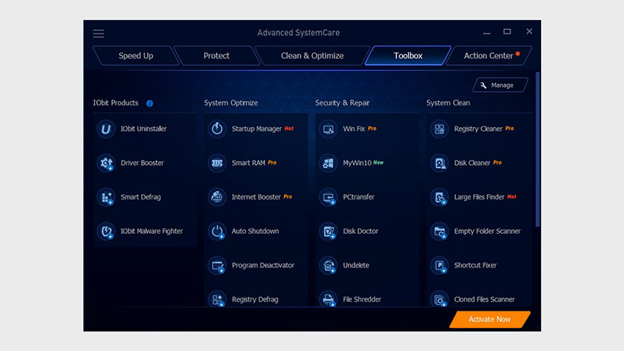This screenshot has height=351, width=624.
Task: Go to the Clean & Optimize tab
Action: click(312, 56)
